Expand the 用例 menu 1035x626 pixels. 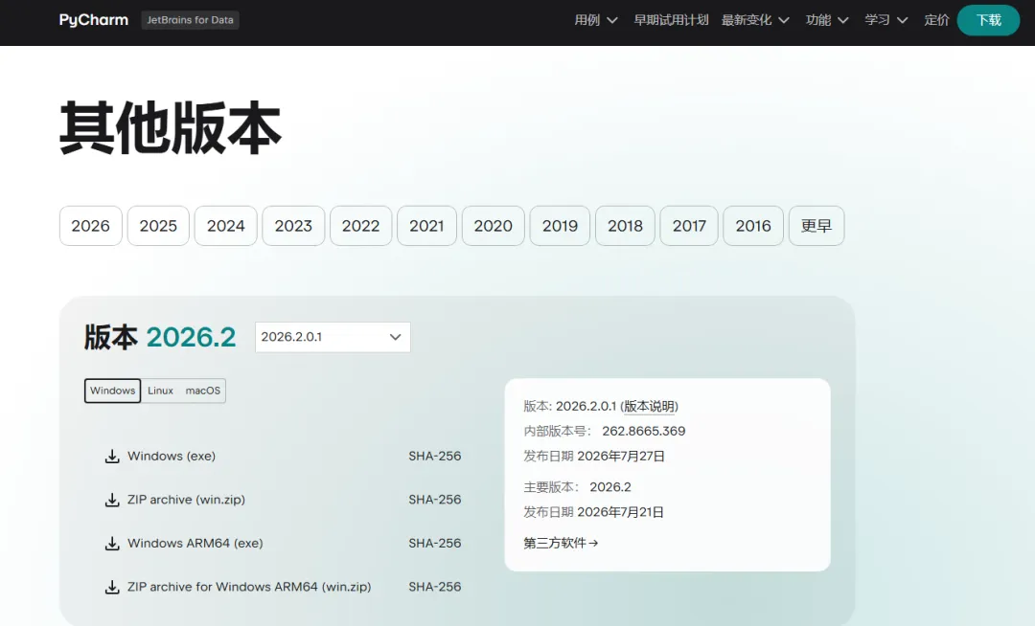595,20
